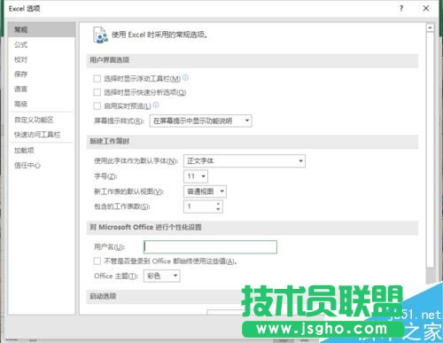Viewport: 443px width, 343px height.
Task: Click the 用户名 text input field
Action: pos(210,247)
